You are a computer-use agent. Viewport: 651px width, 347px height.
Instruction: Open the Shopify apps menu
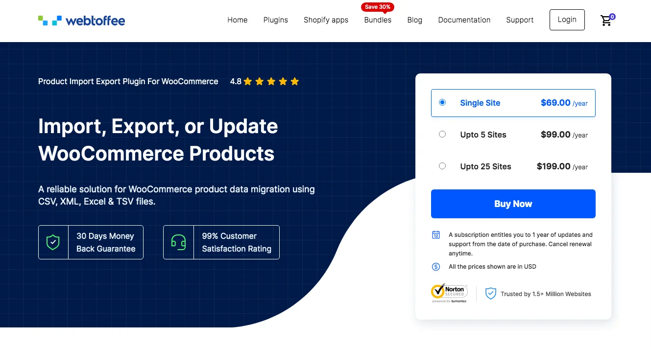(x=326, y=20)
